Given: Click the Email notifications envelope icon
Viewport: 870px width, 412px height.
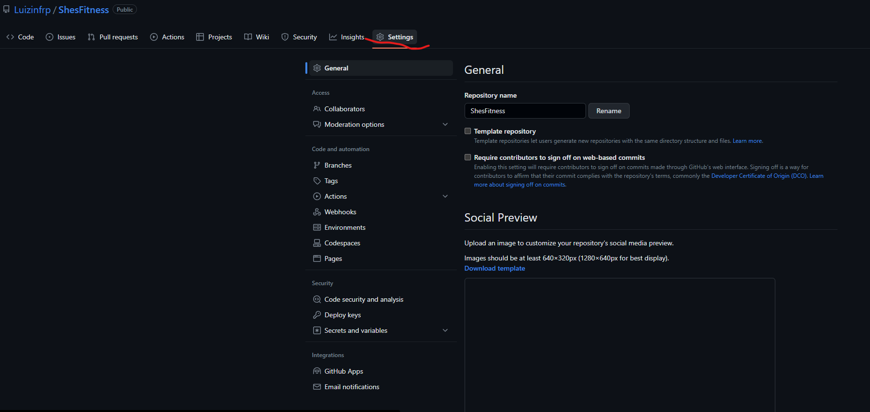Looking at the screenshot, I should point(317,387).
